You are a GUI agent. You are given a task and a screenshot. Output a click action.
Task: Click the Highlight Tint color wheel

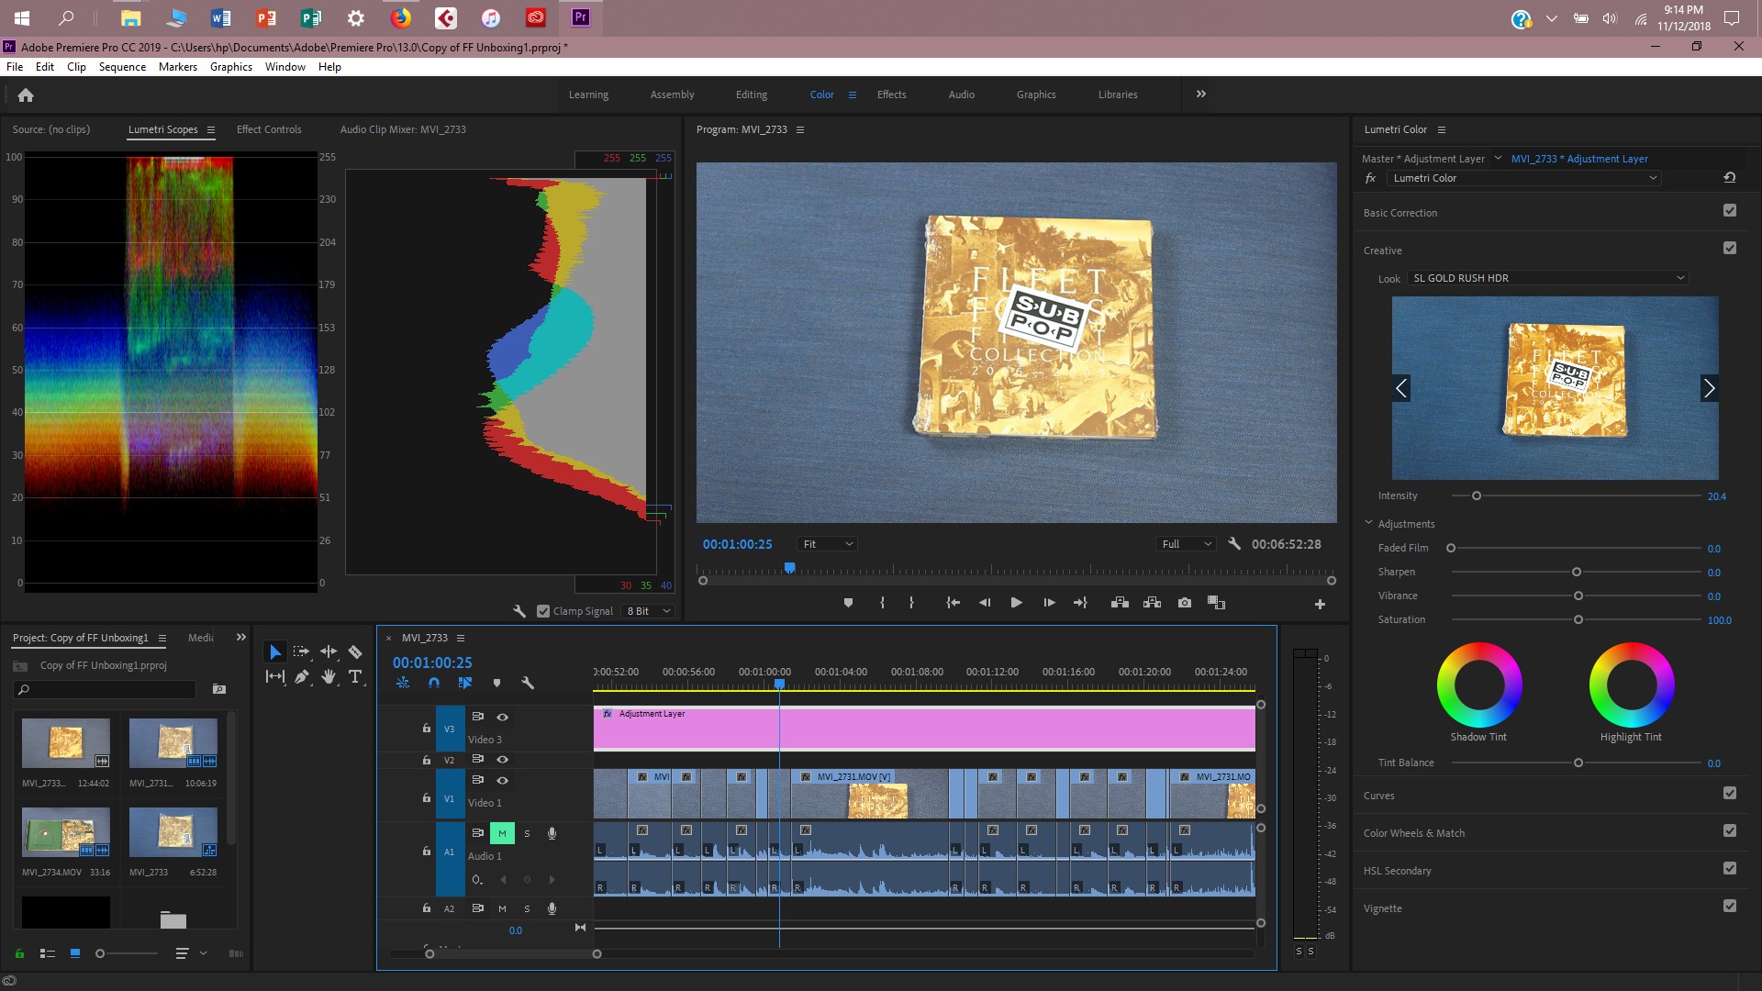tap(1632, 684)
